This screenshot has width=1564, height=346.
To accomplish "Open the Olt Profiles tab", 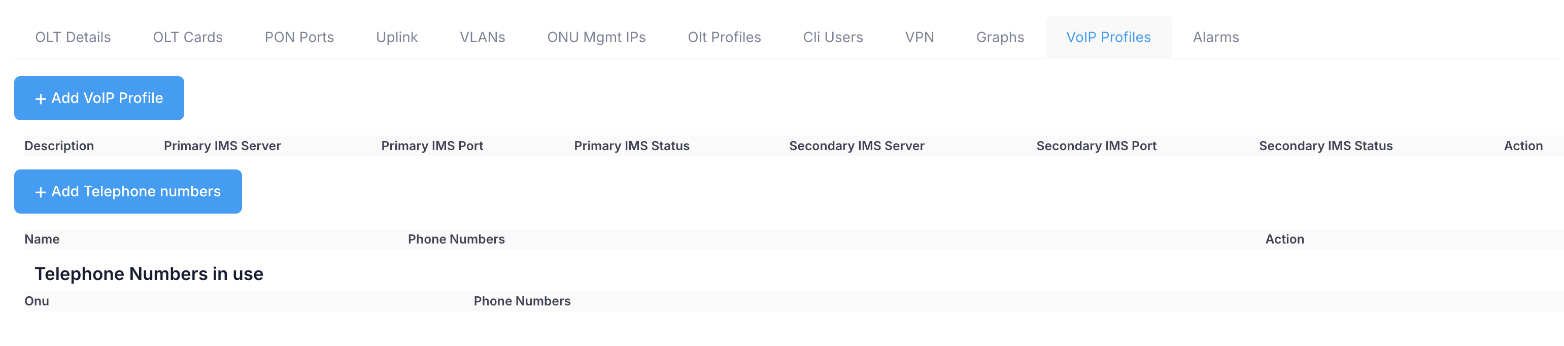I will pyautogui.click(x=724, y=38).
